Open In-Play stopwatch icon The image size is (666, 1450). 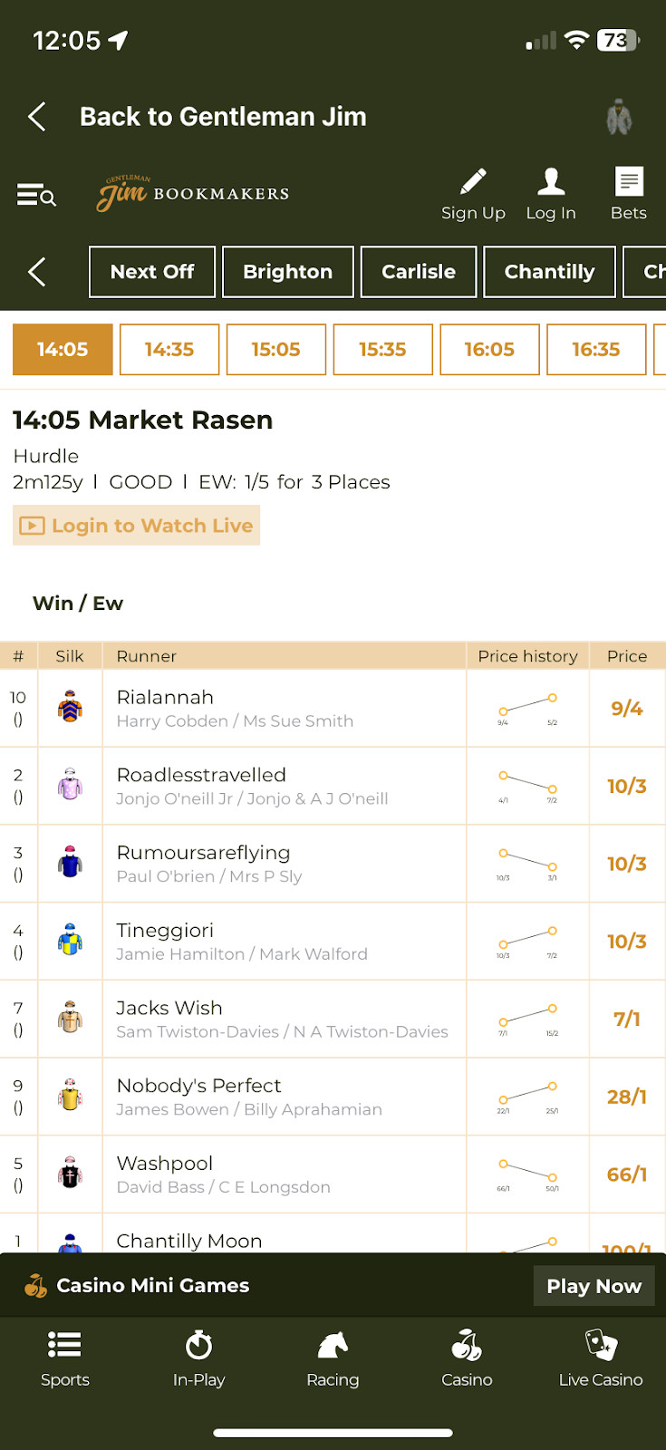click(x=198, y=1358)
